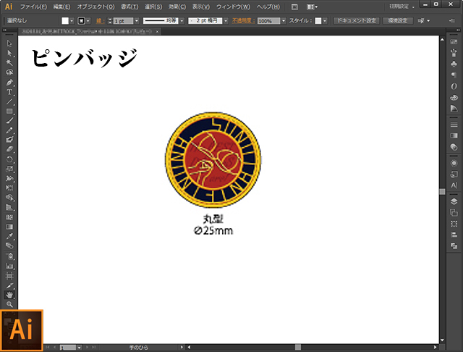
Task: Select the Artboard tool
Action: (x=9, y=276)
